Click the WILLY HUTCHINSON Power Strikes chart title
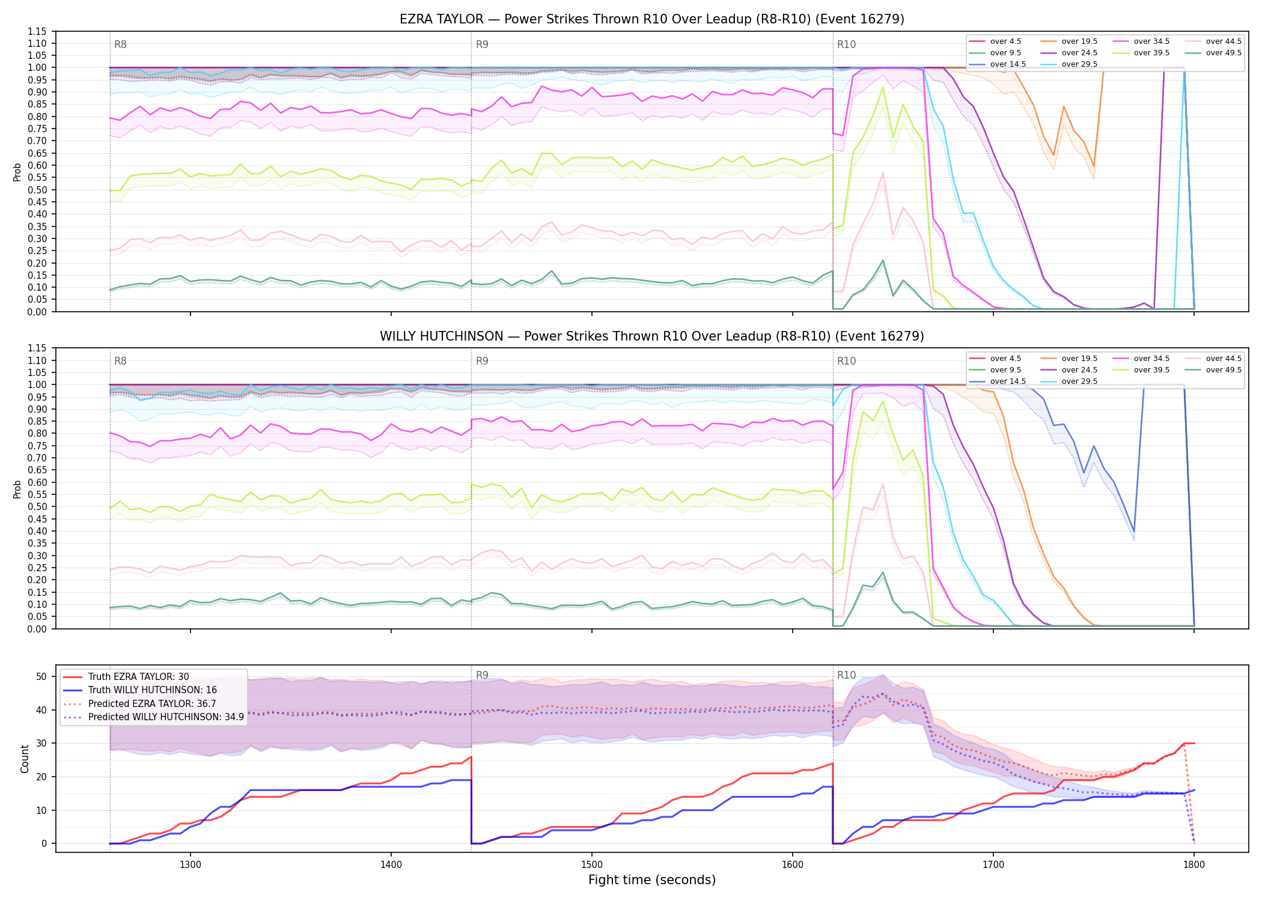Screen dimensions: 1262x901 pos(652,336)
